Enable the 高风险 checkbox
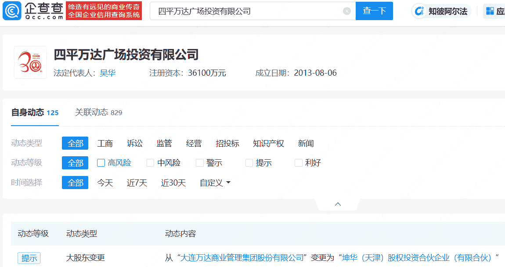The width and height of the screenshot is (505, 267). [100, 162]
